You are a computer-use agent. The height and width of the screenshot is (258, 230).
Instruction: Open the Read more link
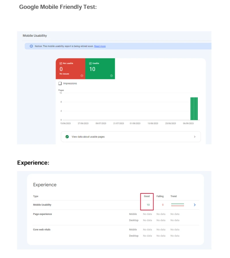click(100, 46)
